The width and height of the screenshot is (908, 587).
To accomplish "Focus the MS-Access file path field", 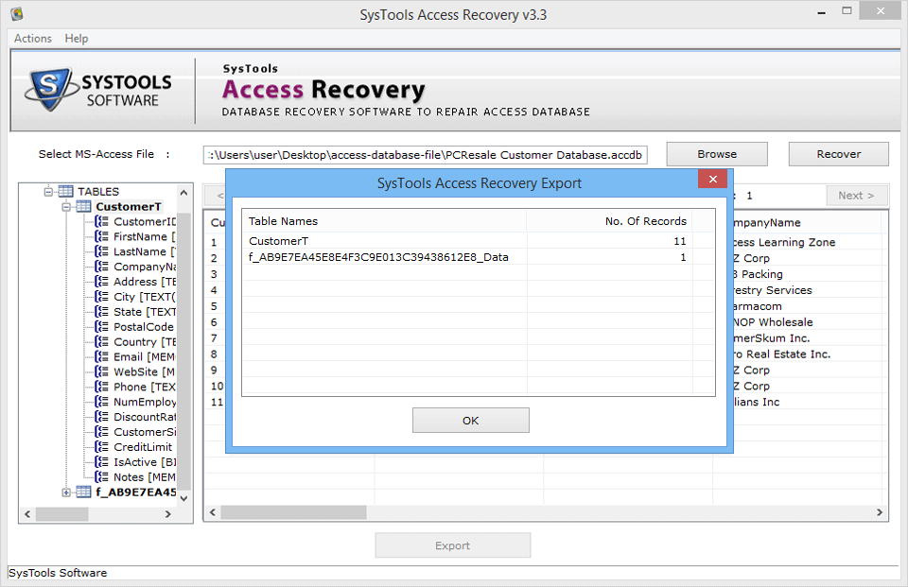I will coord(425,155).
